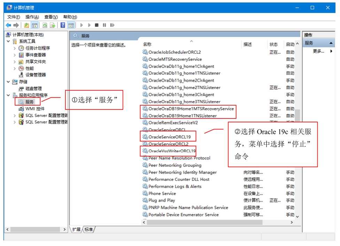Switch to the 扩展 tab
This screenshot has width=340, height=246.
click(x=76, y=230)
